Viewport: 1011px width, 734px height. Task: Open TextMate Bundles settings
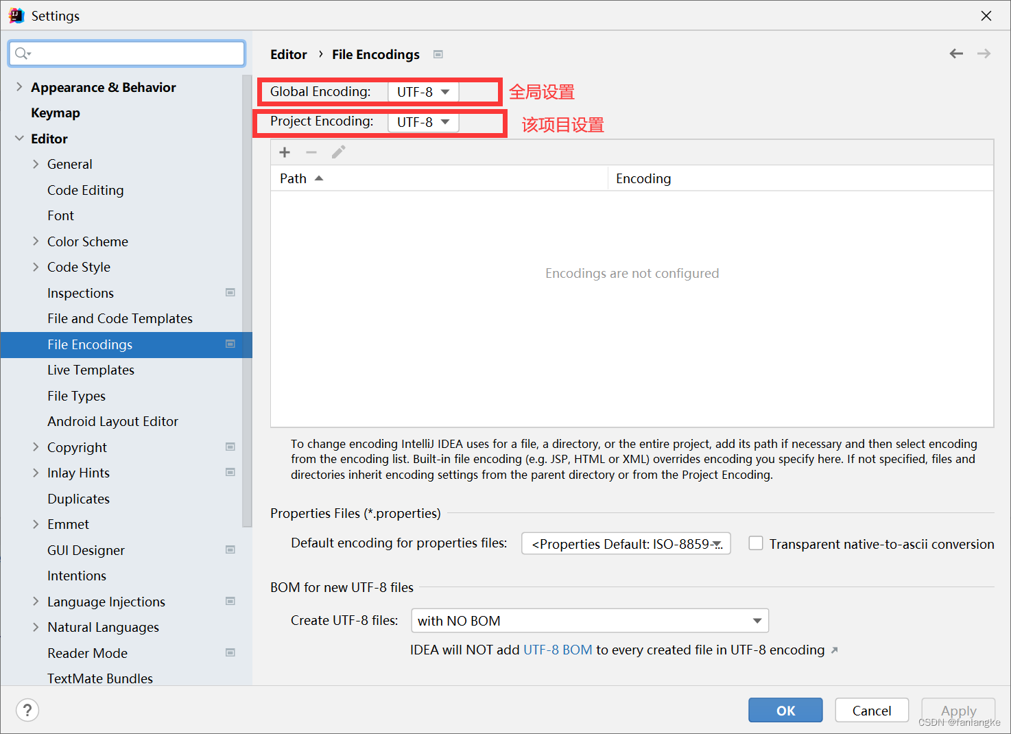(100, 678)
